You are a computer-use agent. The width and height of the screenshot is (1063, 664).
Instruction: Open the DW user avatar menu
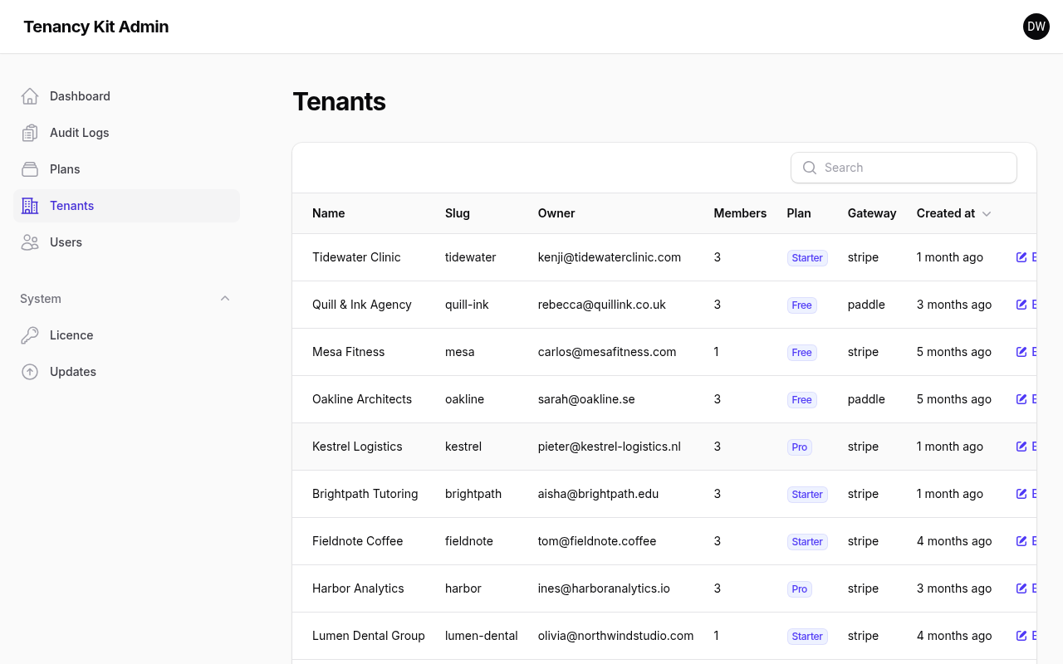[1036, 27]
